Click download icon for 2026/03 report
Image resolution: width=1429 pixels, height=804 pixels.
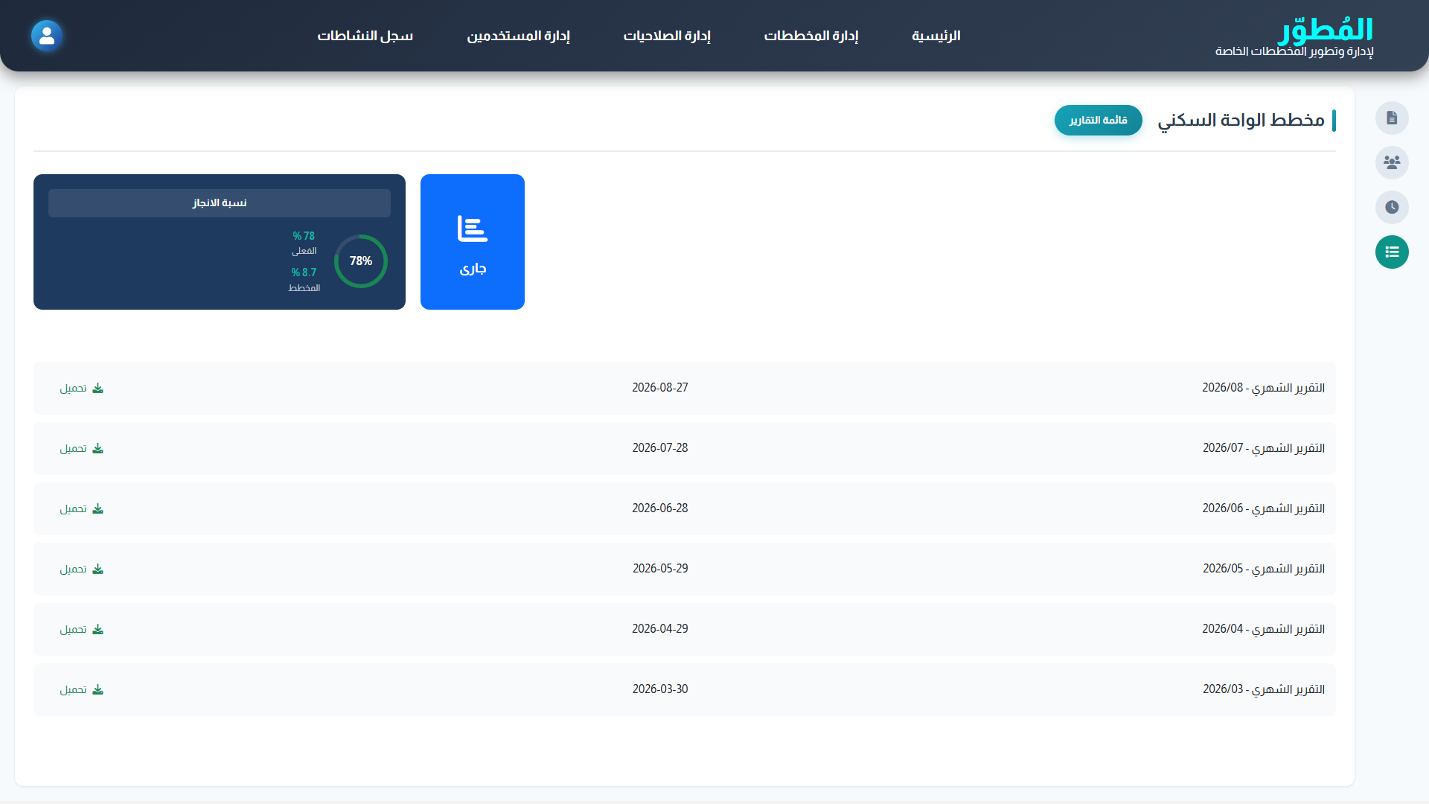pyautogui.click(x=97, y=689)
